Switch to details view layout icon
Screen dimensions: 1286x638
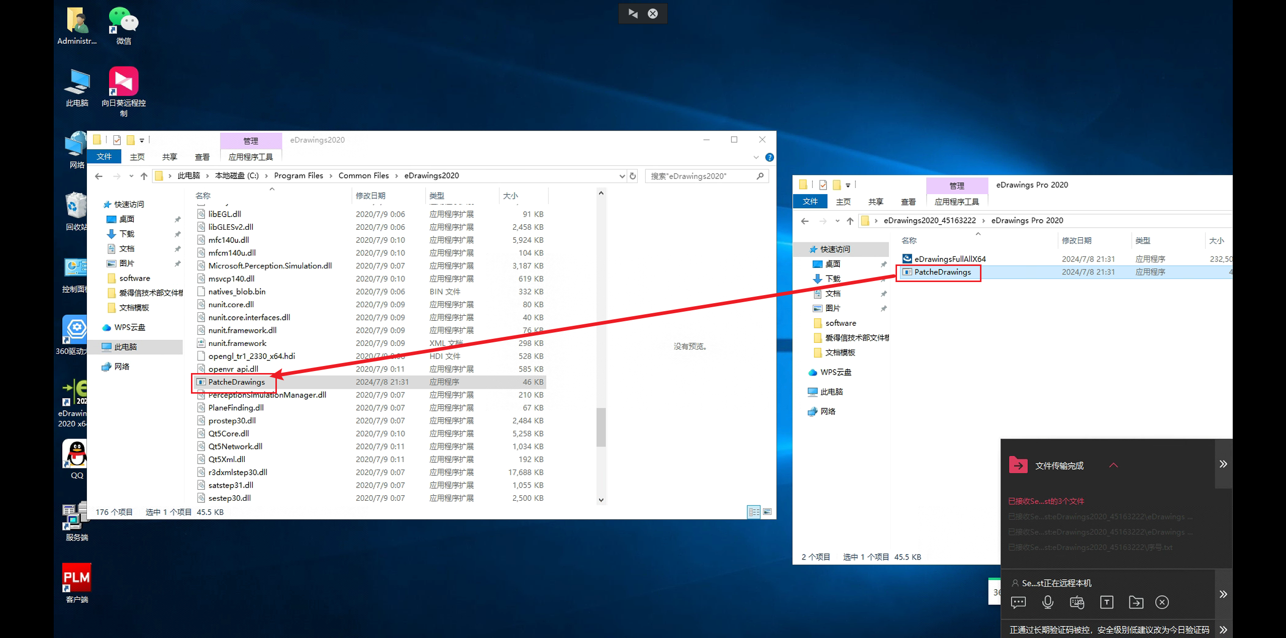tap(754, 512)
